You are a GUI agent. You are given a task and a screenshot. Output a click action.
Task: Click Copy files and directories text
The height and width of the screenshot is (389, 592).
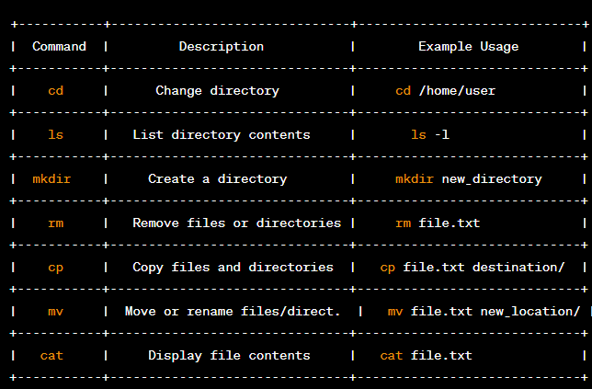pyautogui.click(x=233, y=268)
